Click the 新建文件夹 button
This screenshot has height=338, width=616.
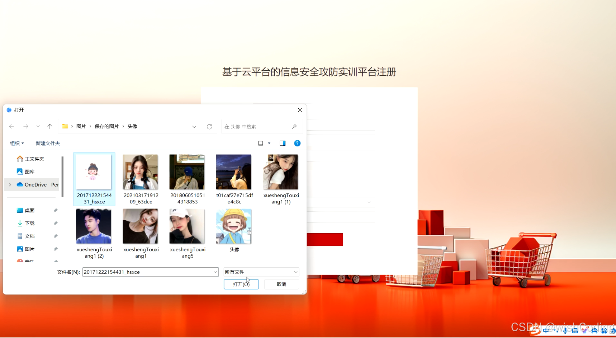tap(47, 143)
